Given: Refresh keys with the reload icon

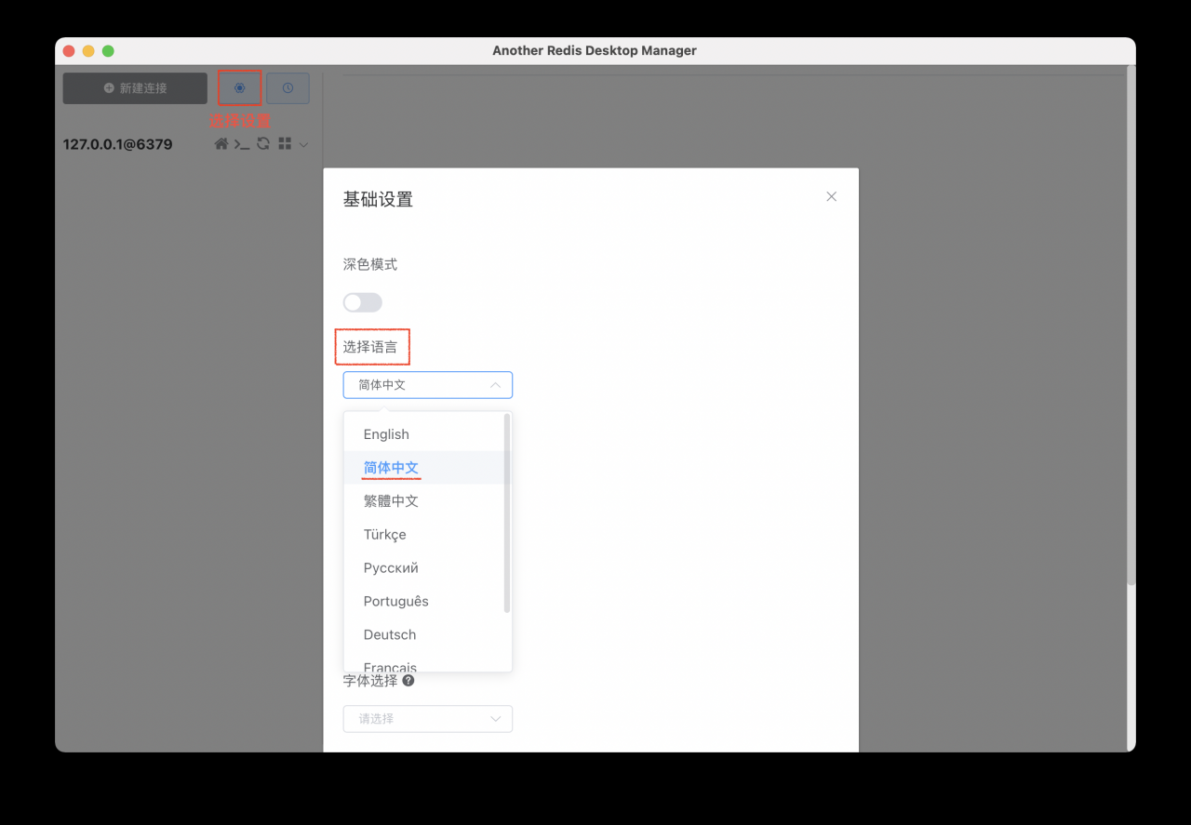Looking at the screenshot, I should (261, 144).
